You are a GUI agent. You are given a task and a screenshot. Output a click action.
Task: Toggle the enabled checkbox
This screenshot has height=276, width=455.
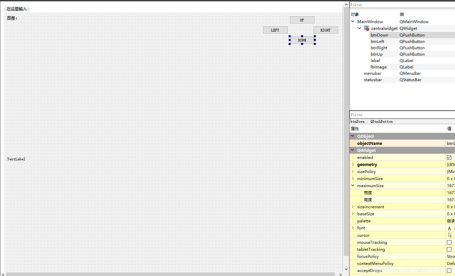449,157
